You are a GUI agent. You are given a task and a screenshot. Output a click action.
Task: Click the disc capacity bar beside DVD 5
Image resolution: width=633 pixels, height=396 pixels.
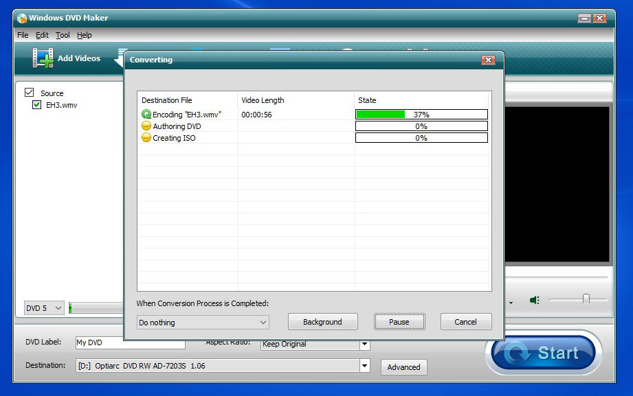click(96, 308)
